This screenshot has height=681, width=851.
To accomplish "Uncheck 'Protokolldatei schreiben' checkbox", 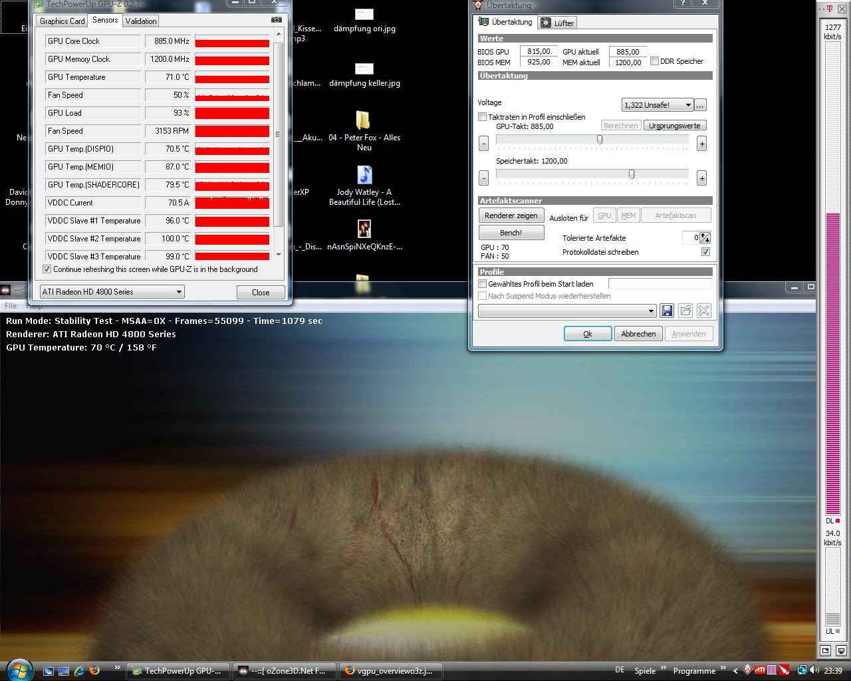I will (x=705, y=252).
